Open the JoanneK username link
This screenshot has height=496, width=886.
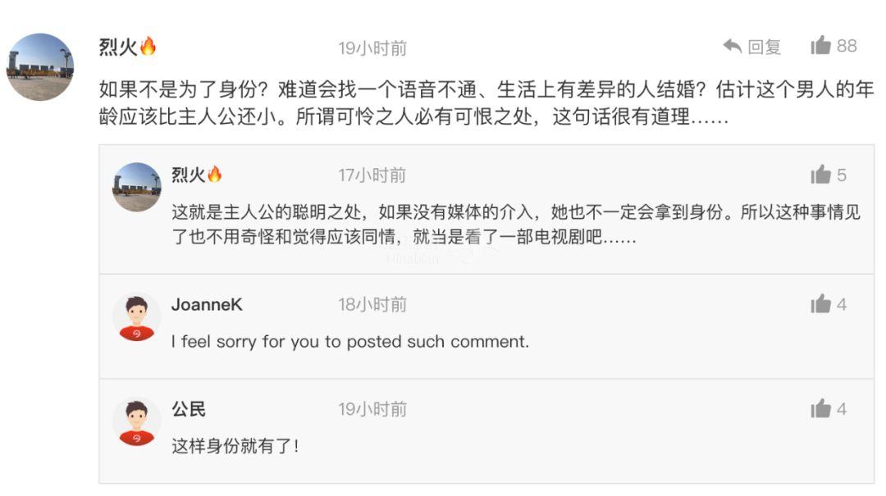(207, 304)
